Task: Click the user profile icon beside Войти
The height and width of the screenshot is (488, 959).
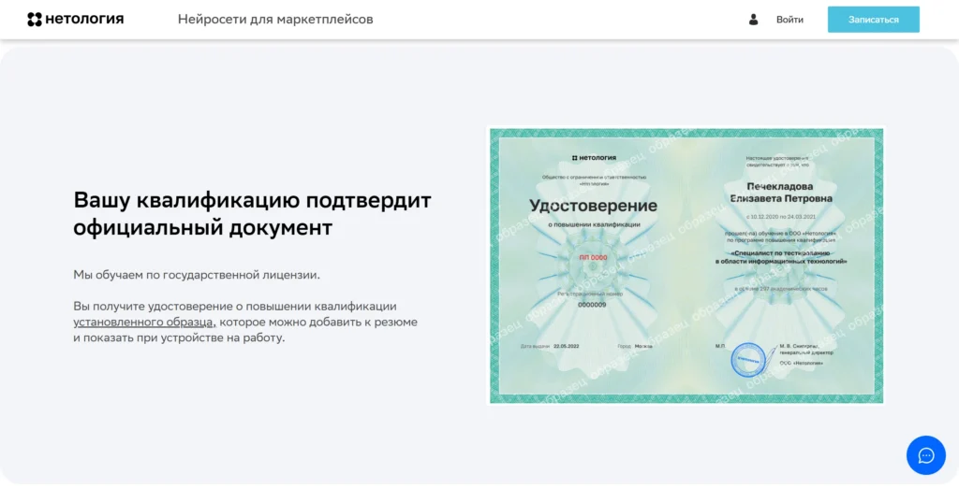Action: click(754, 20)
